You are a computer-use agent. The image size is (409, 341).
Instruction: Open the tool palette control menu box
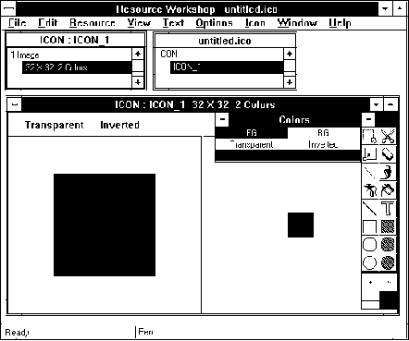368,119
